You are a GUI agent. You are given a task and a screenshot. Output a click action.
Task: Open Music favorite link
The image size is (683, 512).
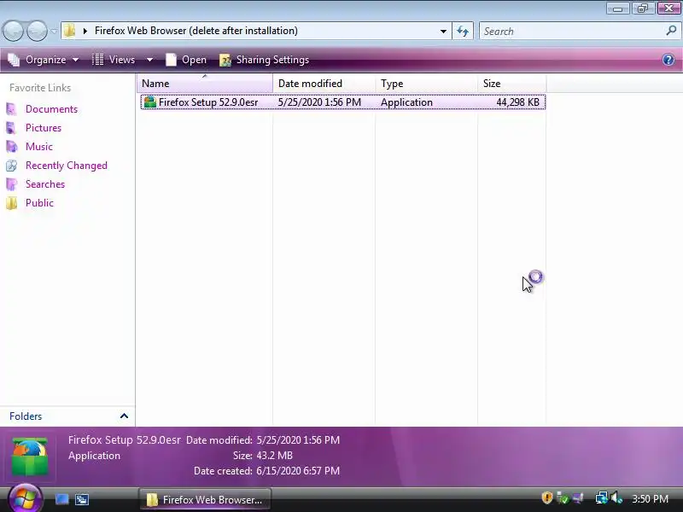(38, 147)
